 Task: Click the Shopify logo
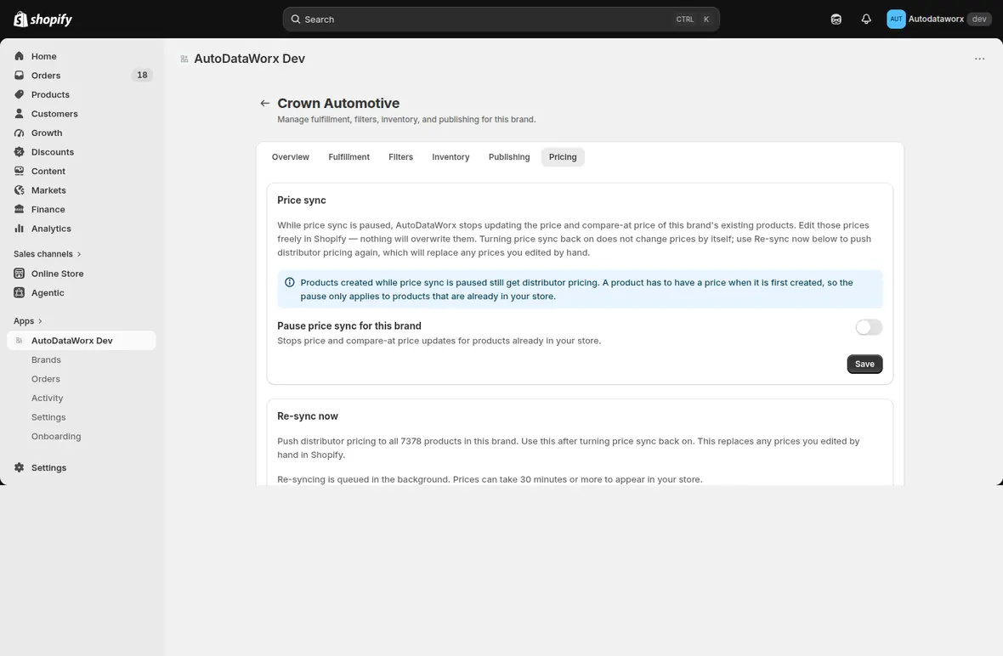[x=42, y=20]
